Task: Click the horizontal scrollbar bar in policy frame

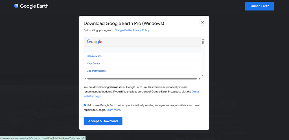Action: click(x=142, y=78)
